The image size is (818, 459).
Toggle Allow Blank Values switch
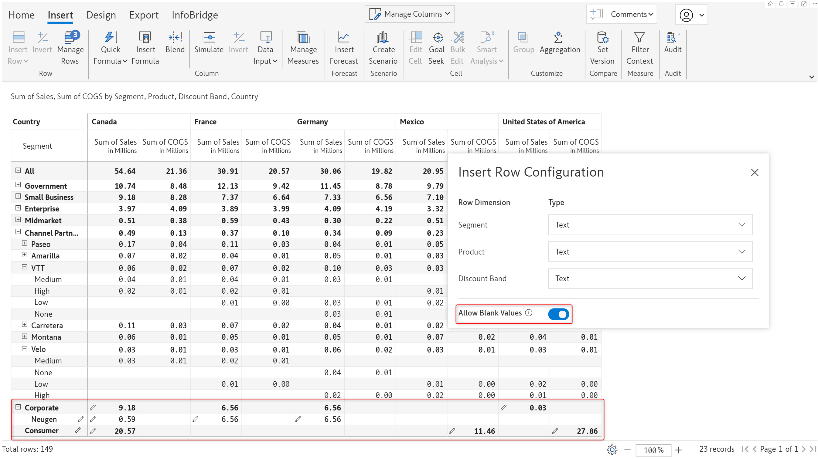(x=559, y=314)
